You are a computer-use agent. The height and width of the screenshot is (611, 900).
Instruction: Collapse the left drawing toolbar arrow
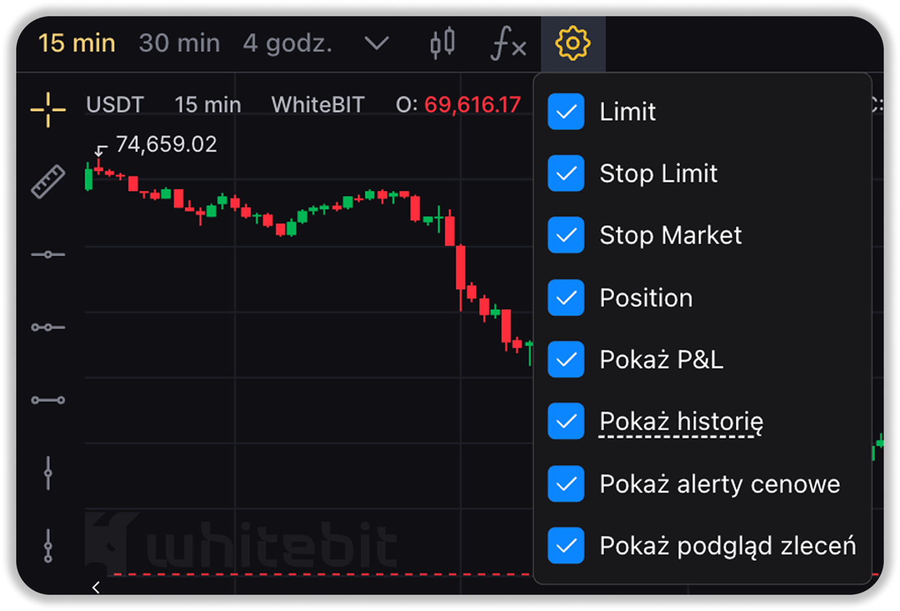coord(96,587)
